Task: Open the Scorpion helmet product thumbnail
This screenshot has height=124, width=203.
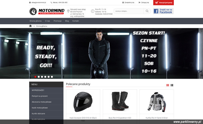Action: 83,102
